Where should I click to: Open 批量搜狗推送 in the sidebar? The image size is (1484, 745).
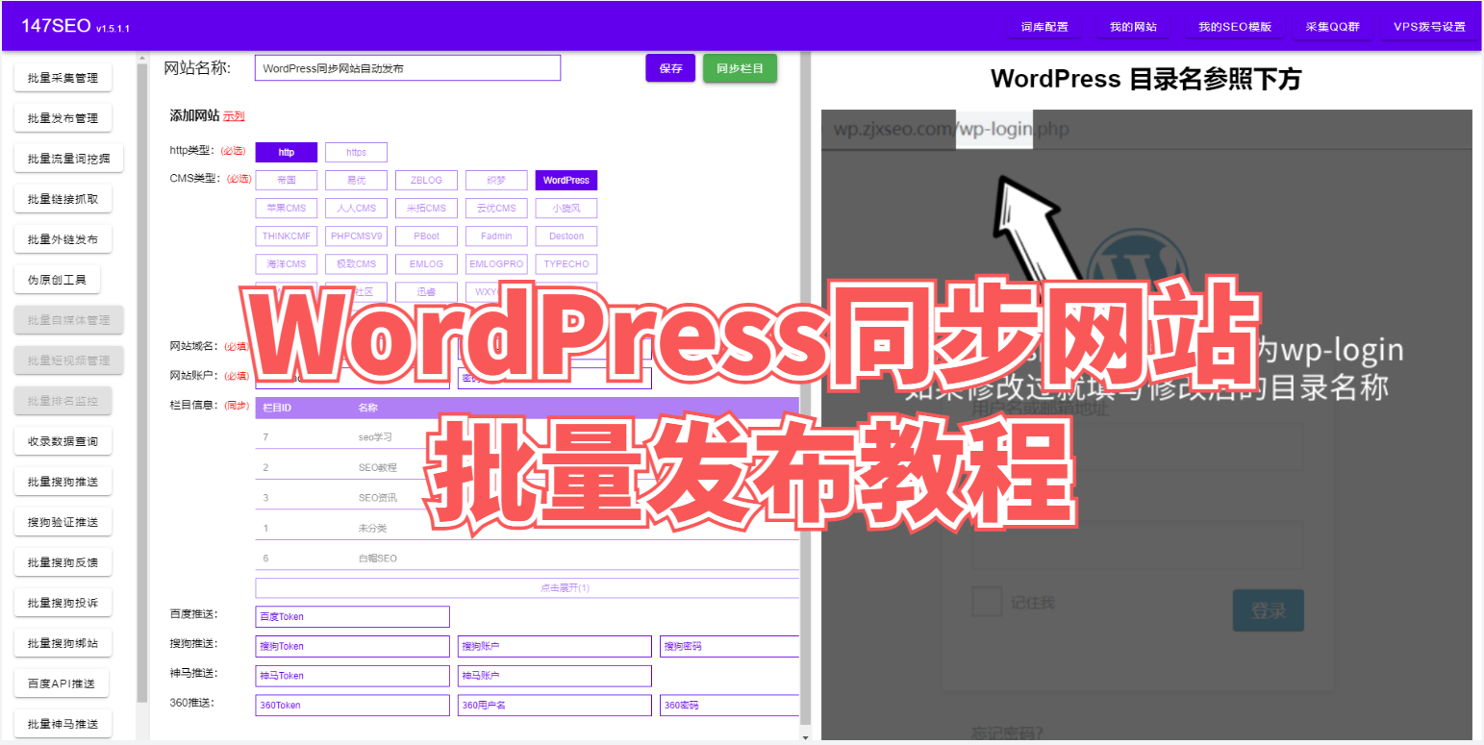[63, 482]
